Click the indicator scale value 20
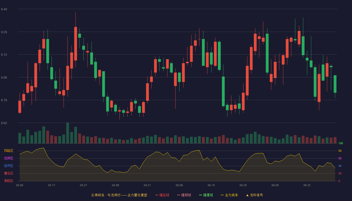The image size is (352, 201). pyautogui.click(x=340, y=173)
